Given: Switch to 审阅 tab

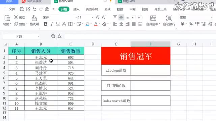Looking at the screenshot, I should pyautogui.click(x=132, y=9).
